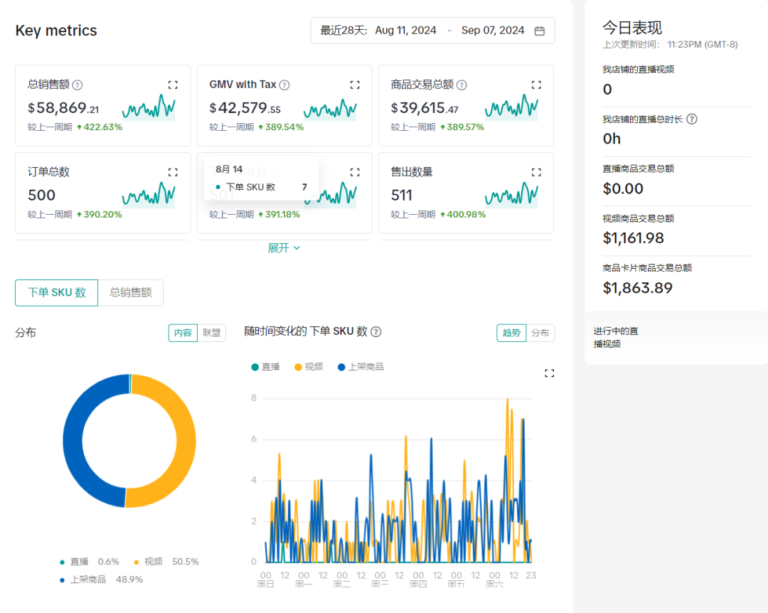Open the 最近28天 date range picker
This screenshot has width=768, height=613.
coord(432,31)
